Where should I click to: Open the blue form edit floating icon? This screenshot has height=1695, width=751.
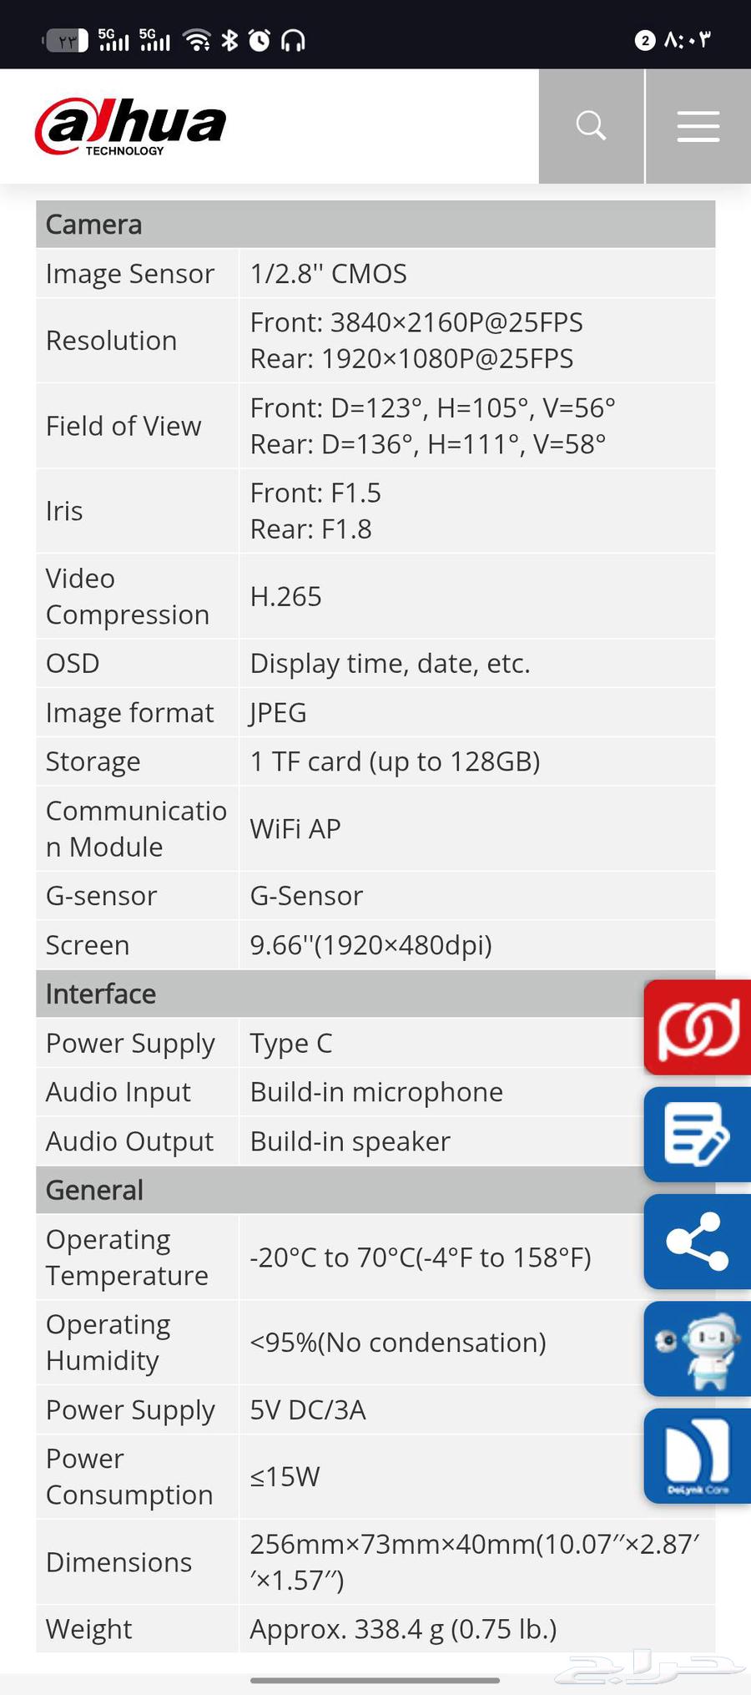point(698,1134)
